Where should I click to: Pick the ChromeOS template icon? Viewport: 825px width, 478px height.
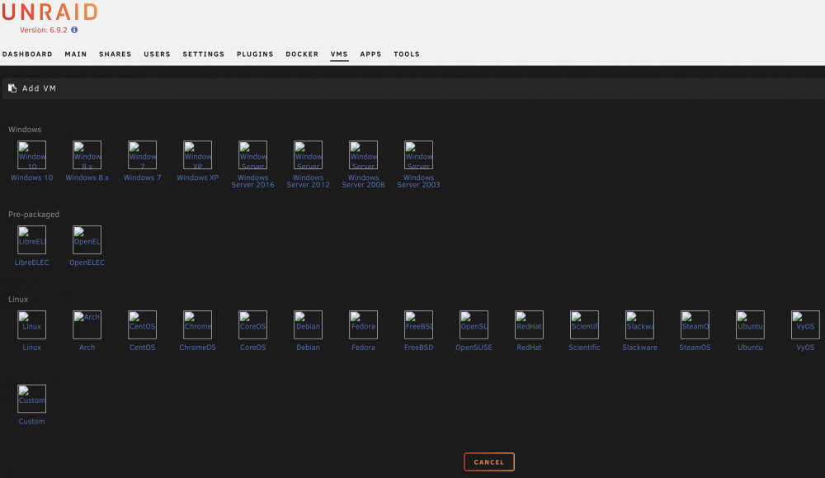point(197,324)
